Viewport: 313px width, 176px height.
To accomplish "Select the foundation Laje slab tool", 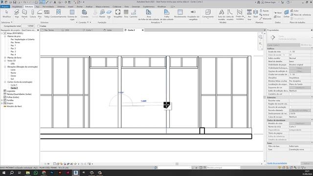I will (x=109, y=14).
